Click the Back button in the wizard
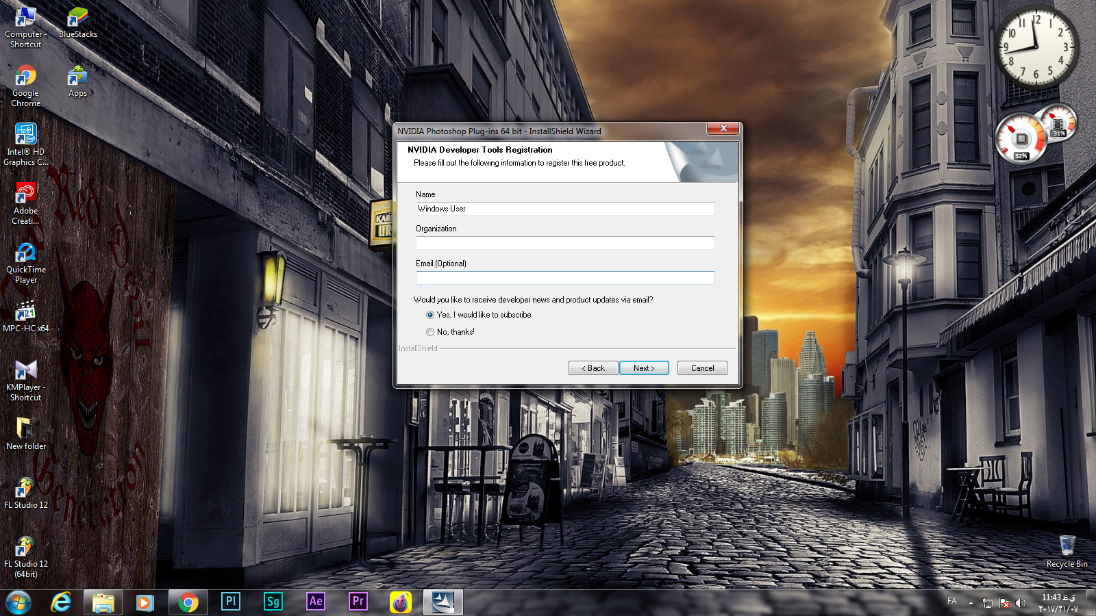1096x616 pixels. click(593, 368)
